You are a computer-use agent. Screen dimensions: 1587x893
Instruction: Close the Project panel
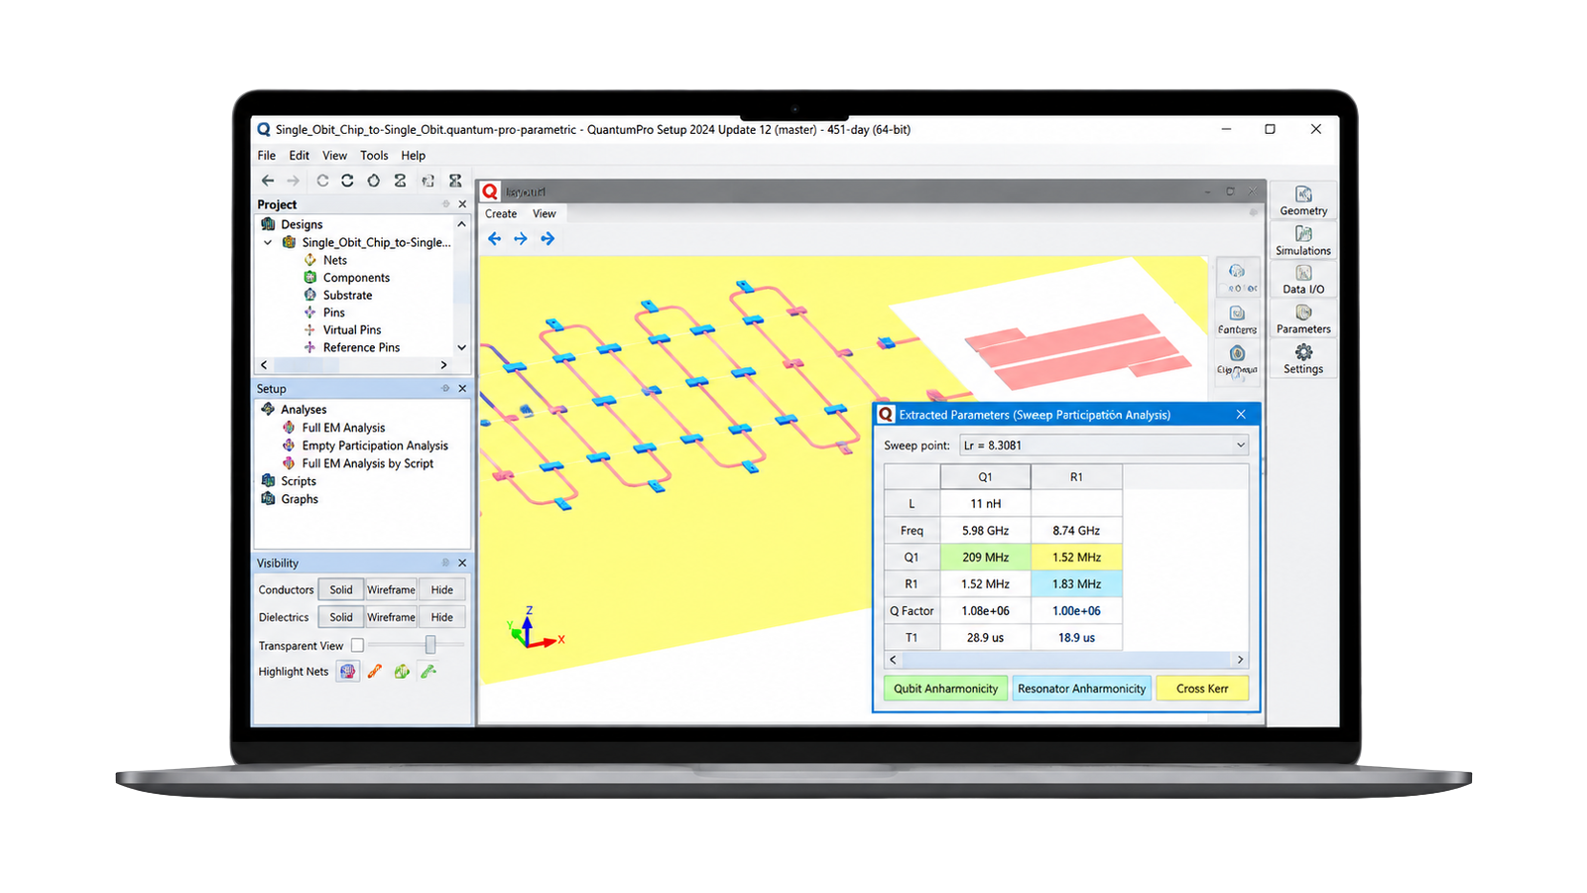tap(462, 204)
